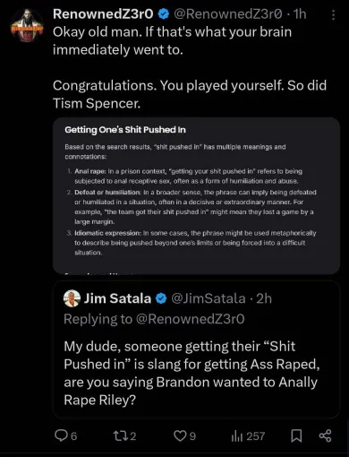Open the reply comment icon

[61, 435]
